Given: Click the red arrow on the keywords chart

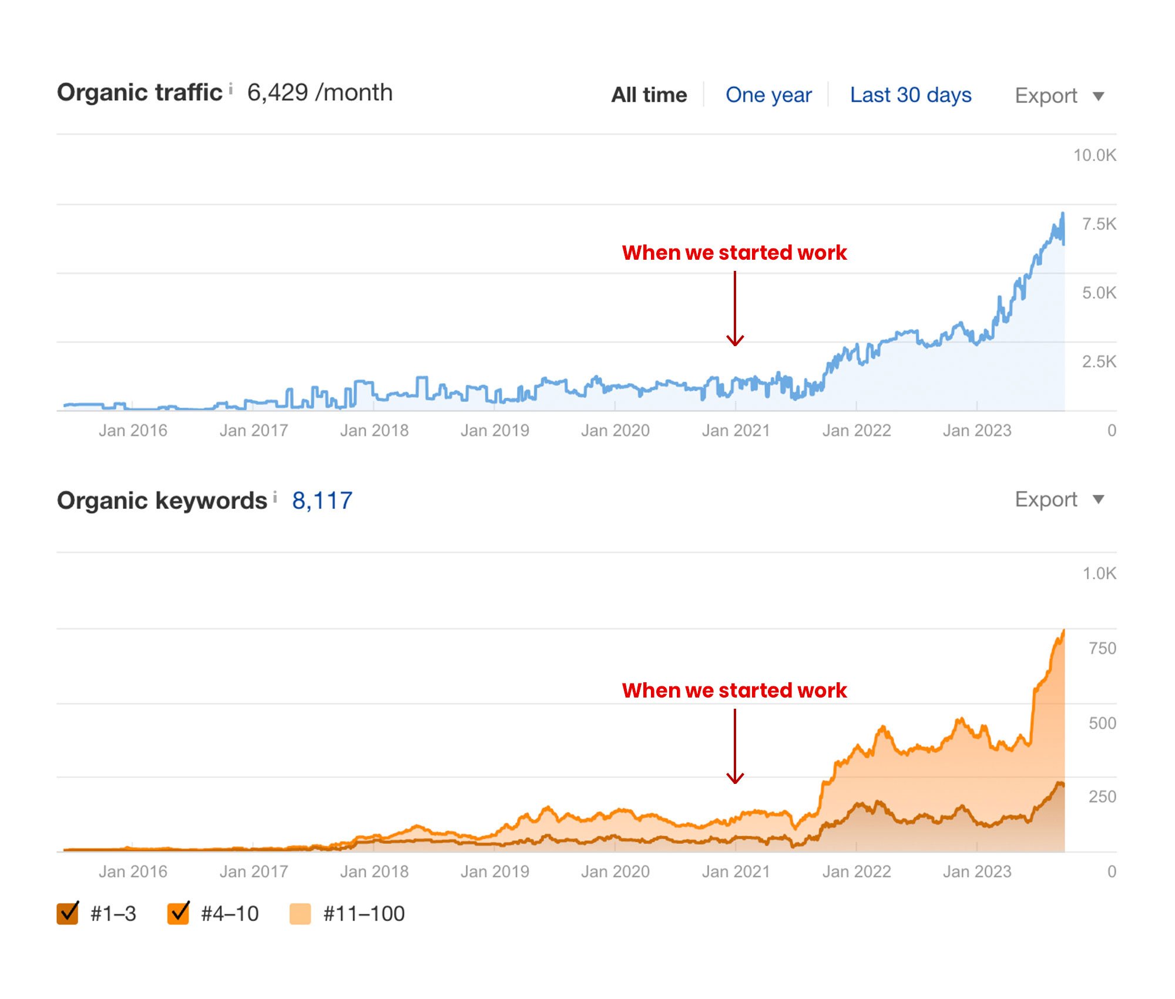Looking at the screenshot, I should coord(735,746).
